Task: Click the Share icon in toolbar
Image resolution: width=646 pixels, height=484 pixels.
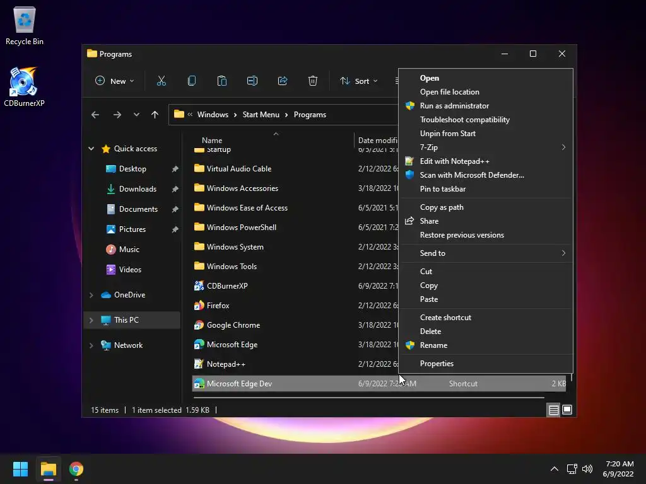Action: coord(283,81)
